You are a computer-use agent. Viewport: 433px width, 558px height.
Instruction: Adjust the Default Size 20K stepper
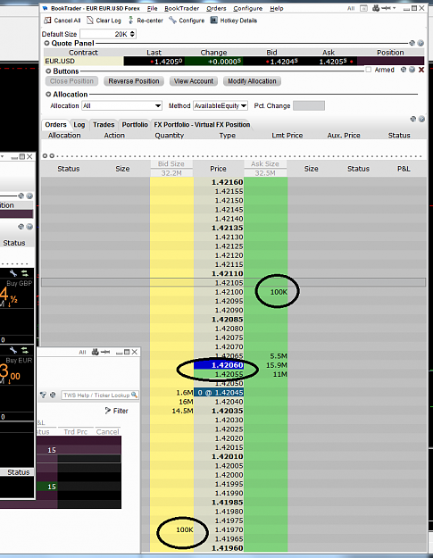pyautogui.click(x=132, y=34)
